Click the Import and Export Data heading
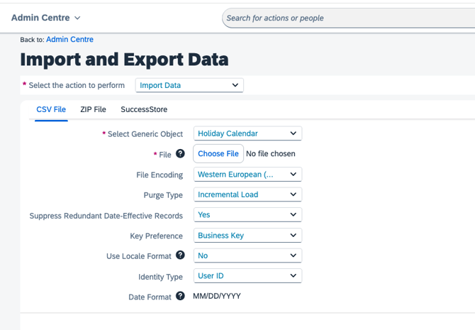 [124, 60]
